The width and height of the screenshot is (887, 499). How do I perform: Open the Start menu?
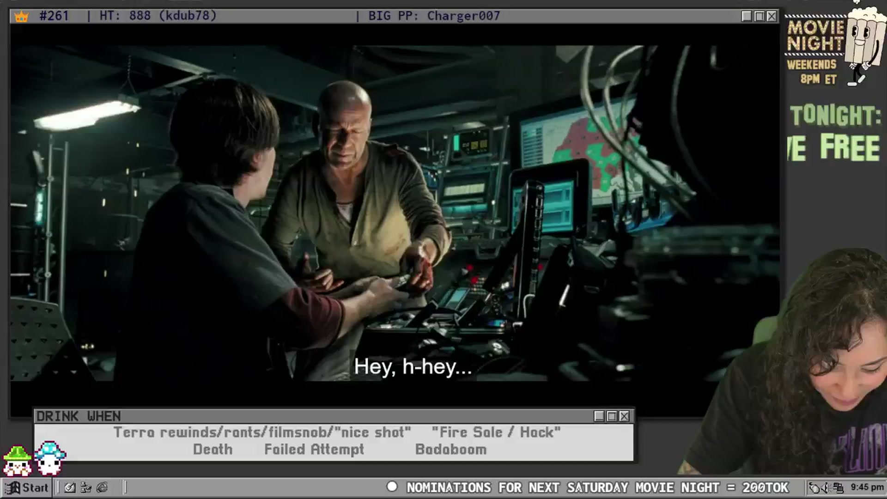click(26, 487)
